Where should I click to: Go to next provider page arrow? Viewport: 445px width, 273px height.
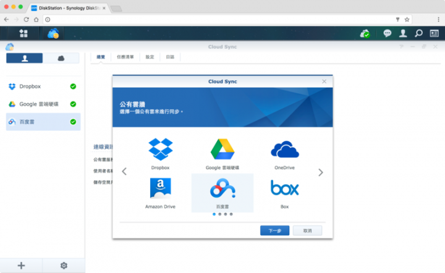click(321, 172)
